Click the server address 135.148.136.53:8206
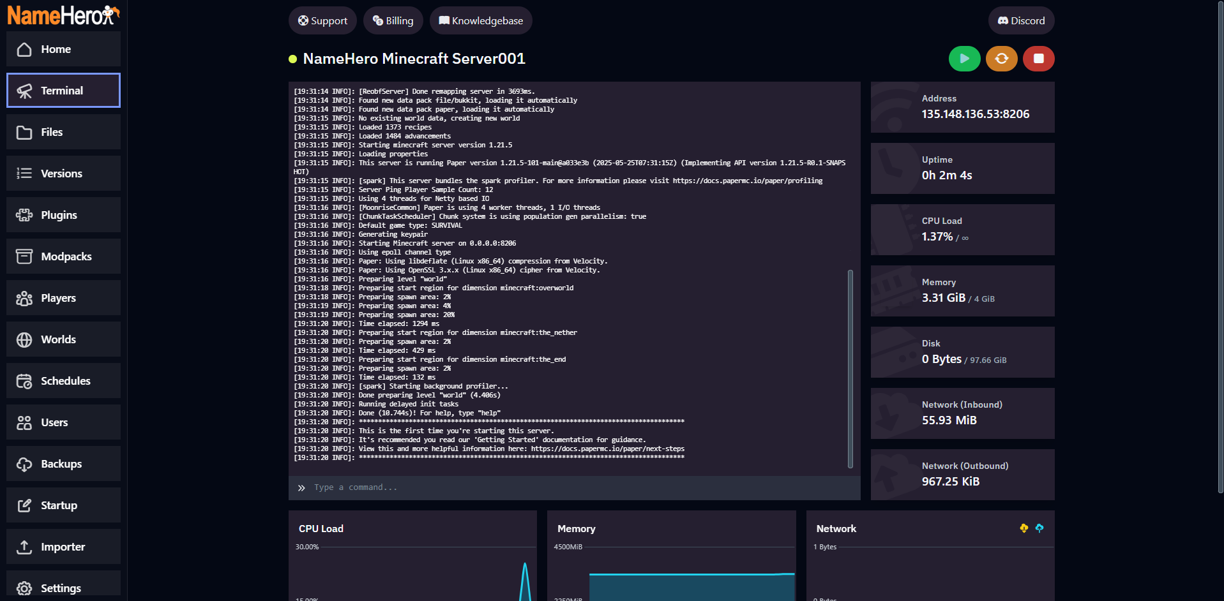This screenshot has width=1224, height=601. (975, 114)
